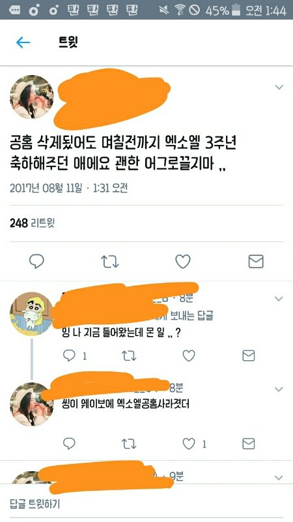Open dropdown chevron on main tweet
Viewport: 293px width, 522px height.
(279, 87)
